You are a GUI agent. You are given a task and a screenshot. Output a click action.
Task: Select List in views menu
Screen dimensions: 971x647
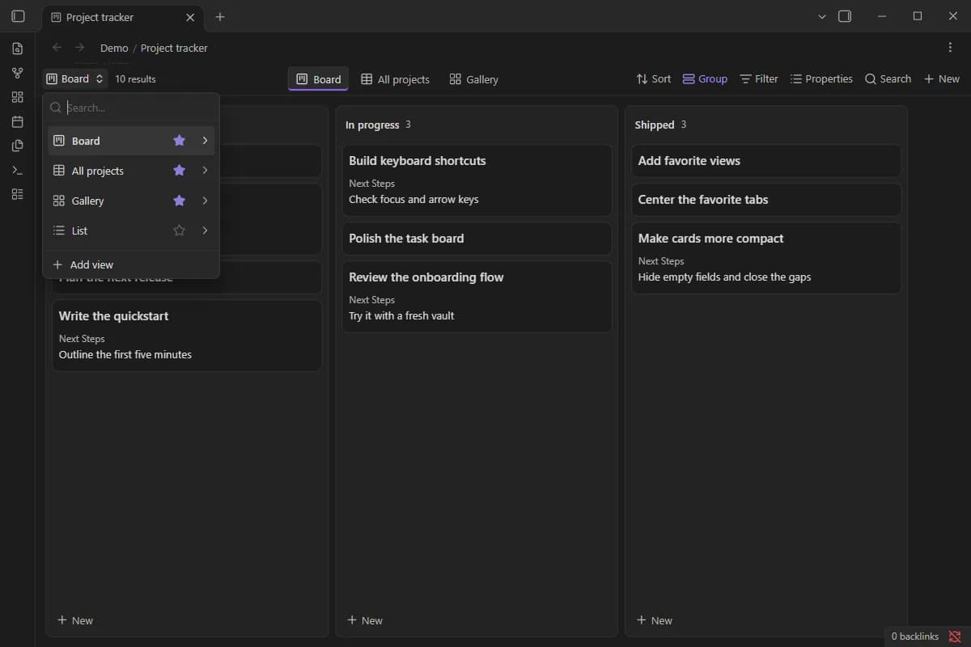pyautogui.click(x=131, y=230)
